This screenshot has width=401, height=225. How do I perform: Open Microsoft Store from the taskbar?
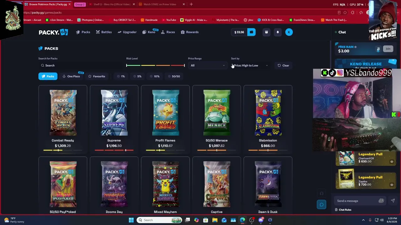pyautogui.click(x=206, y=220)
